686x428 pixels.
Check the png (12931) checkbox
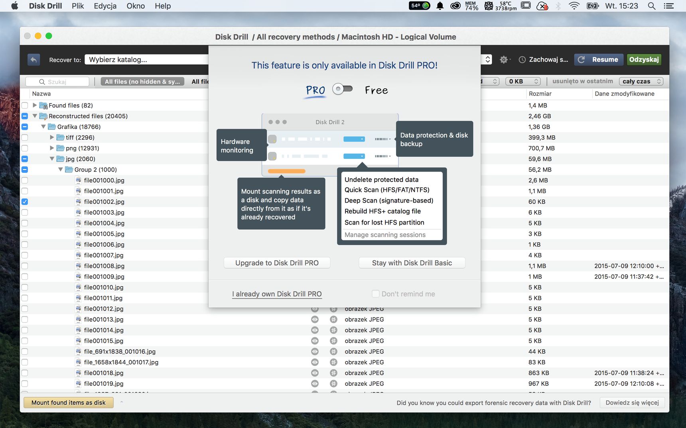point(25,148)
